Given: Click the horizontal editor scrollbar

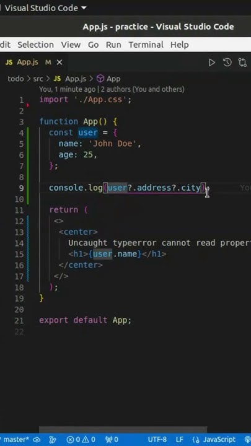Looking at the screenshot, I should click(x=123, y=429).
